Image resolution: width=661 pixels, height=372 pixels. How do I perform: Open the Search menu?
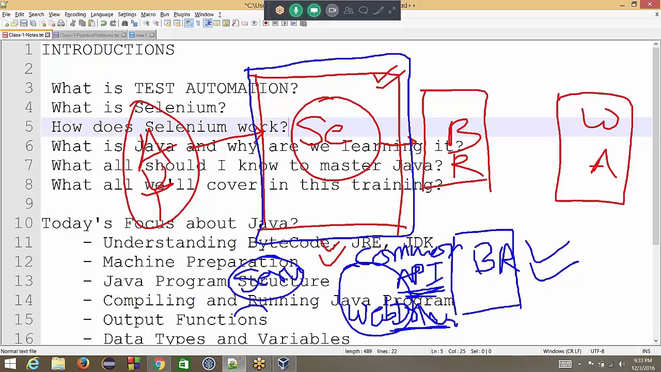pyautogui.click(x=36, y=14)
